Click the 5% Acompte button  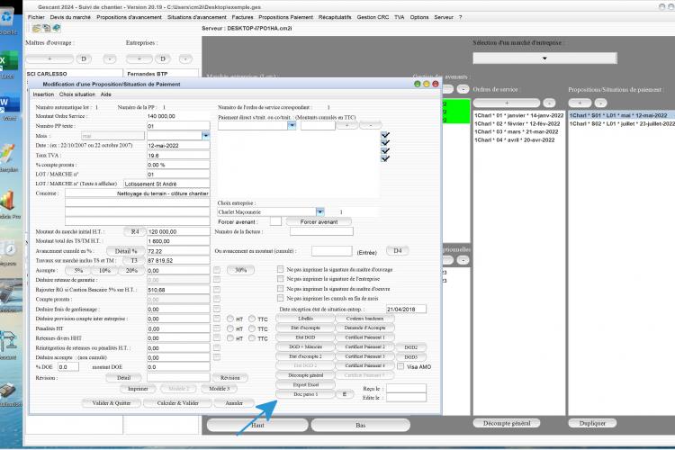tap(78, 270)
